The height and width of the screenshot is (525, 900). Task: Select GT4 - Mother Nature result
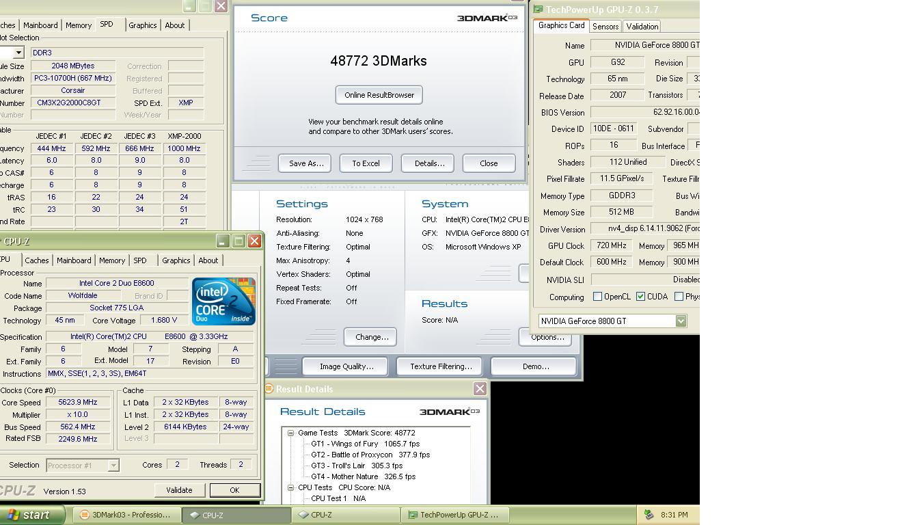(363, 476)
